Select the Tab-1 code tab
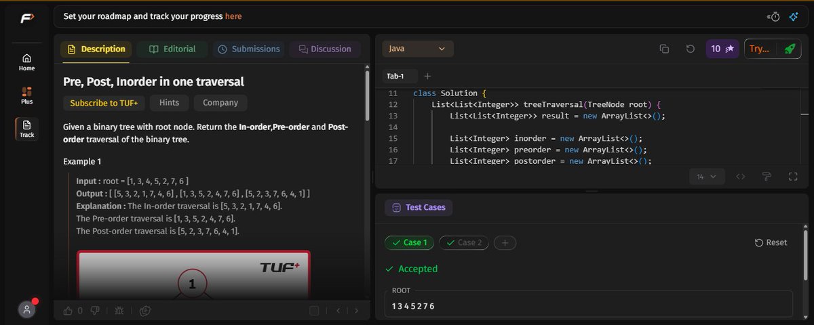Viewport: 814px width, 325px height. click(x=395, y=76)
